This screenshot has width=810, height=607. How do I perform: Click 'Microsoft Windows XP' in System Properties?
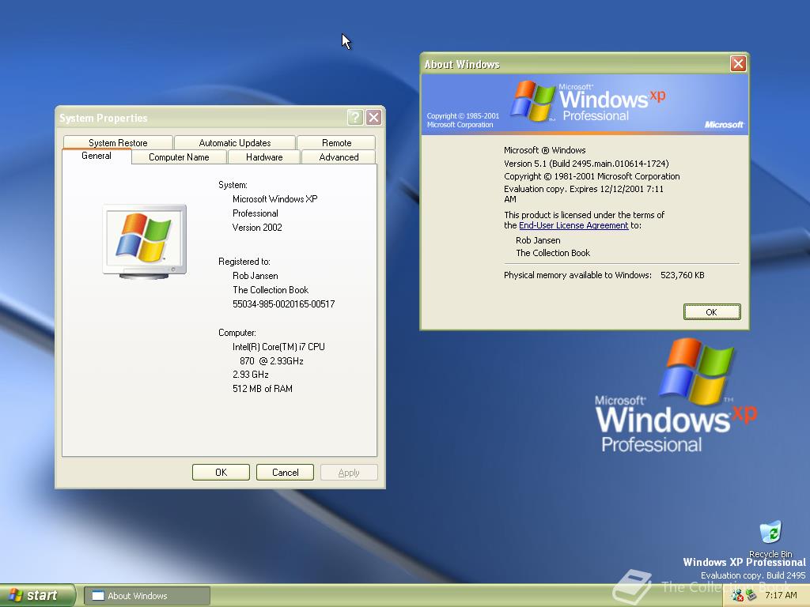(274, 198)
